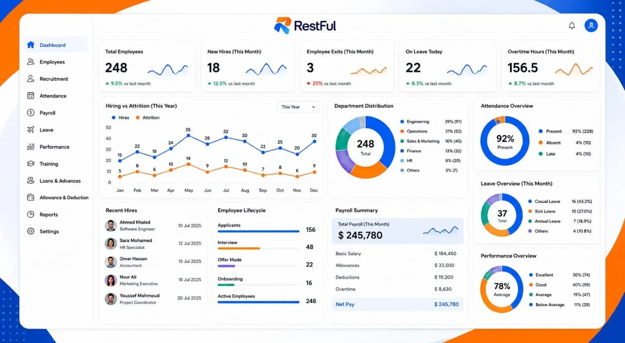
Task: Click the Applicants progress bar
Action: (259, 231)
